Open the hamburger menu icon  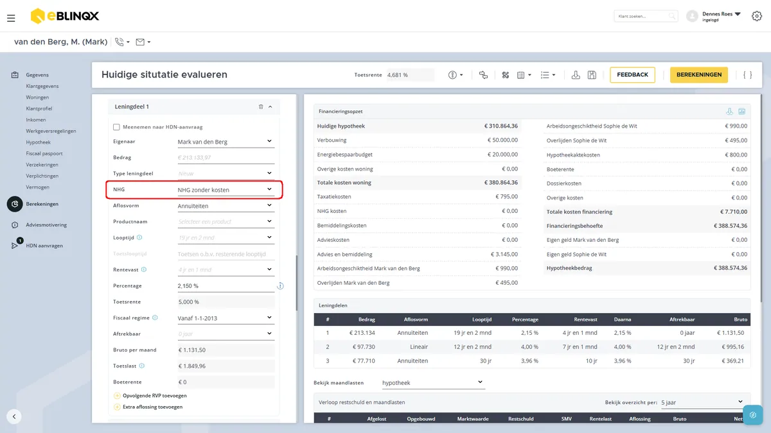[x=11, y=19]
